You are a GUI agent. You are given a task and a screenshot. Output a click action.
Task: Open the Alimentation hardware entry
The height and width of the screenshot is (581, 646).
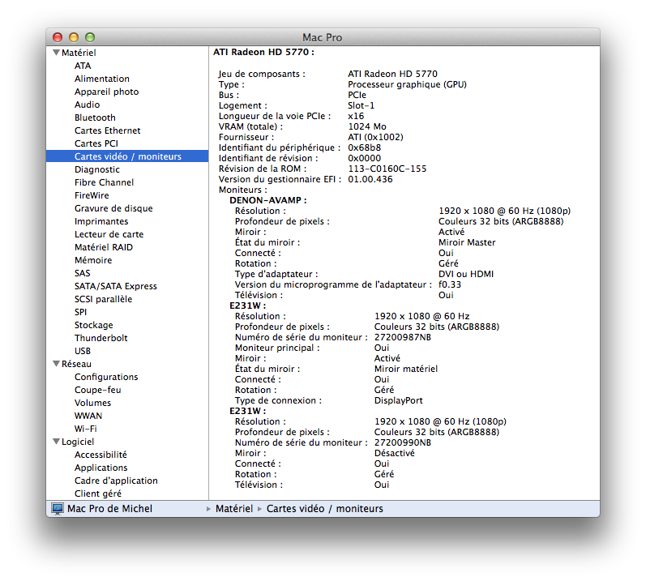coord(102,79)
